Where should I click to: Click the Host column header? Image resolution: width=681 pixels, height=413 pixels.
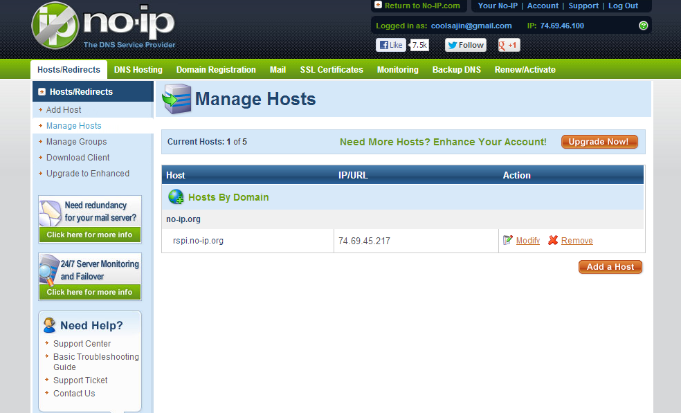point(176,175)
